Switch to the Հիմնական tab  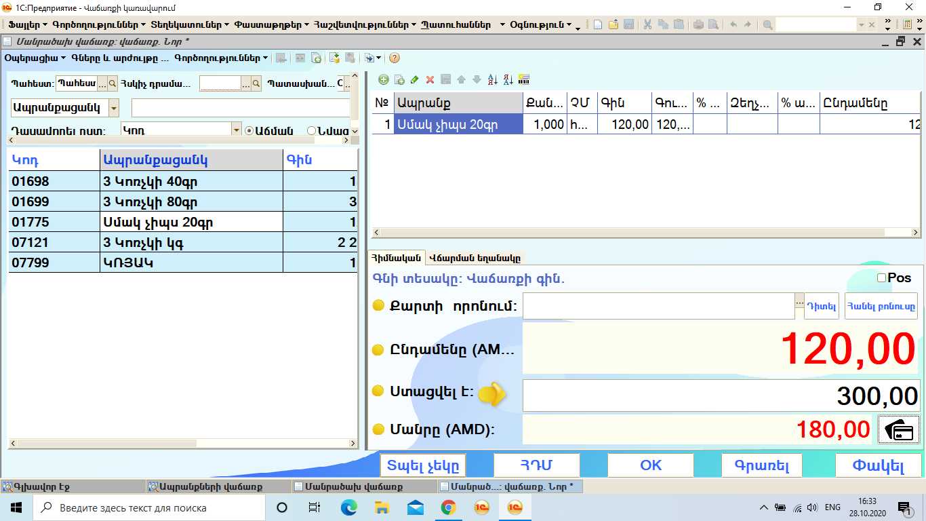[396, 258]
